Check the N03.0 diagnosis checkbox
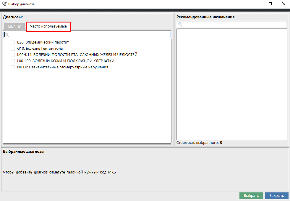 click(x=13, y=67)
